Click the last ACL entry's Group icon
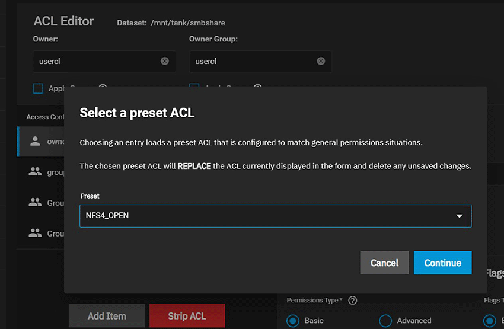Image resolution: width=504 pixels, height=329 pixels. [x=36, y=233]
